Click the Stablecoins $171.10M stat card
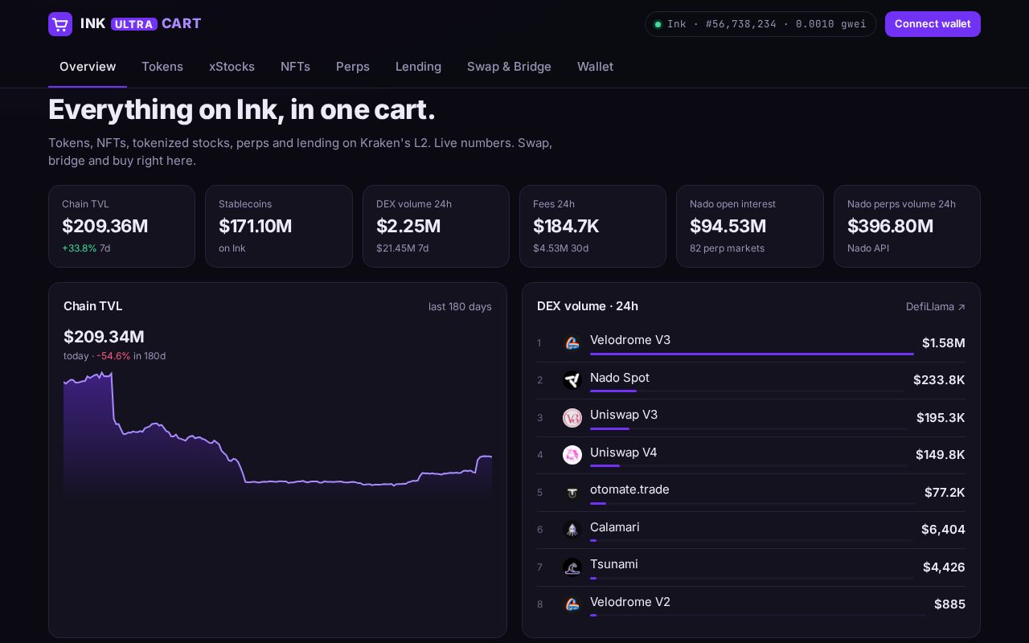This screenshot has height=643, width=1029. pyautogui.click(x=279, y=226)
